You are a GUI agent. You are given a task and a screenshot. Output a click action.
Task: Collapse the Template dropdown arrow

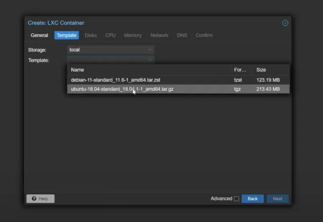(150, 60)
